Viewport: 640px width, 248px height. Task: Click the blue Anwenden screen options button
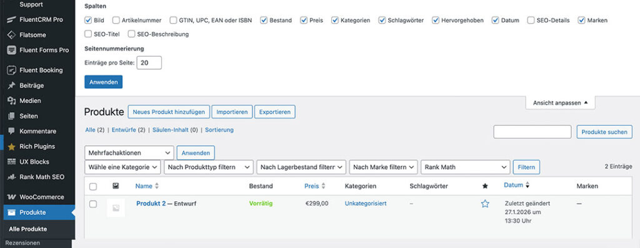(x=103, y=82)
